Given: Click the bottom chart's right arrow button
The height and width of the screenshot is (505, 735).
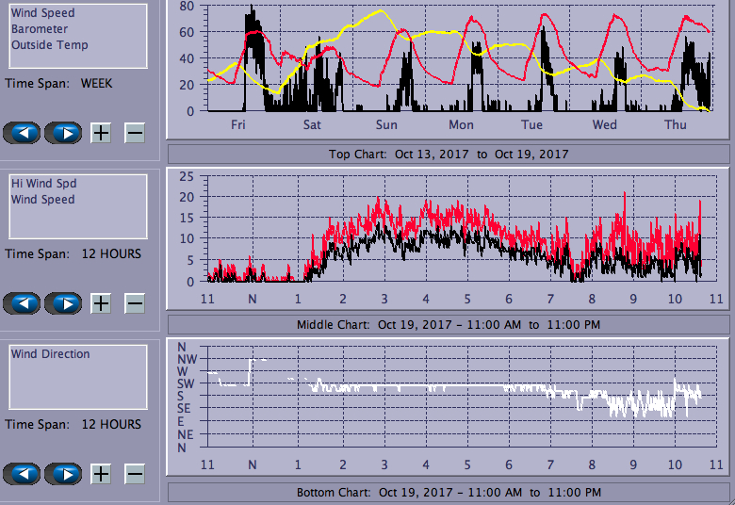Looking at the screenshot, I should 64,474.
